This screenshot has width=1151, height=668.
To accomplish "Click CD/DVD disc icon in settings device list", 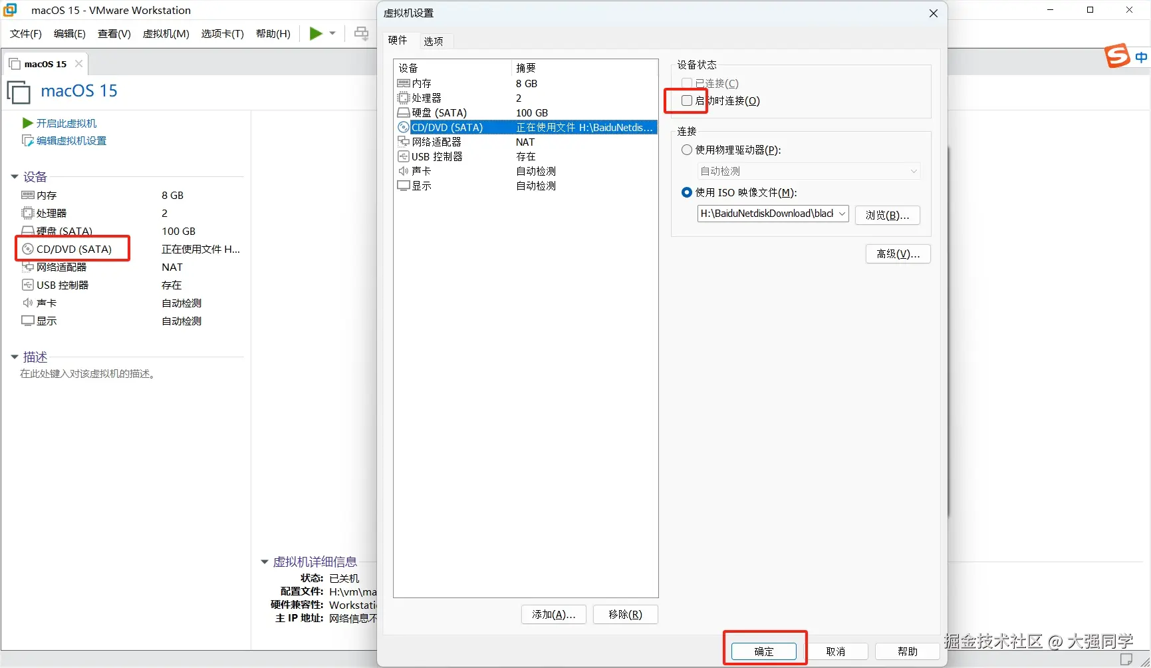I will tap(404, 127).
